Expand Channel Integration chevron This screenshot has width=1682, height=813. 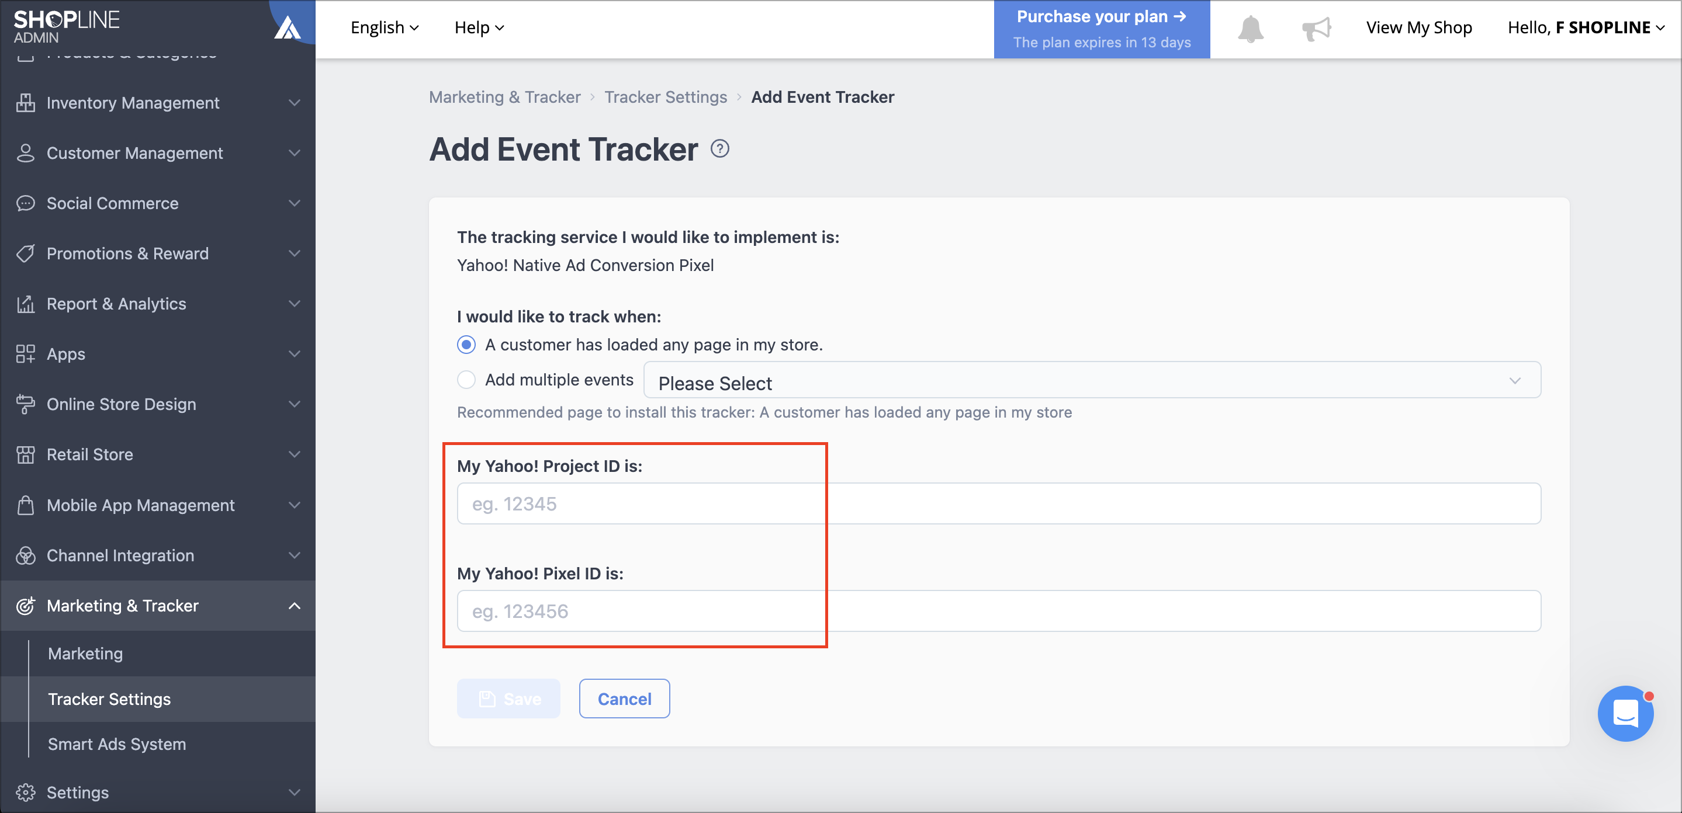click(x=295, y=555)
